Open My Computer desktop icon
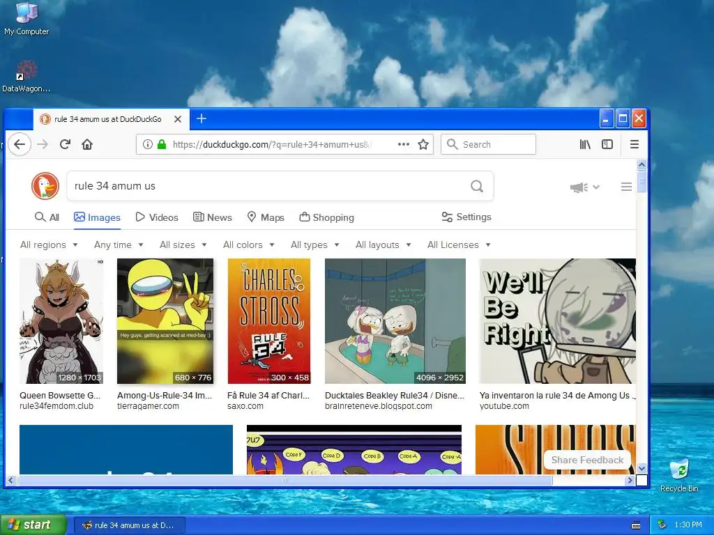Image resolution: width=714 pixels, height=535 pixels. click(x=26, y=19)
